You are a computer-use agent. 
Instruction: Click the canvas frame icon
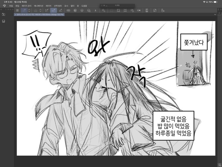pos(119,10)
